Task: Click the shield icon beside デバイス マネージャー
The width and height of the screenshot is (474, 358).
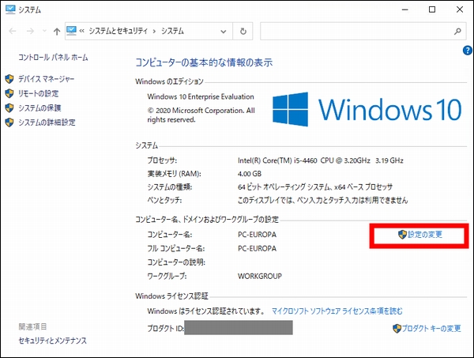Action: coord(9,79)
